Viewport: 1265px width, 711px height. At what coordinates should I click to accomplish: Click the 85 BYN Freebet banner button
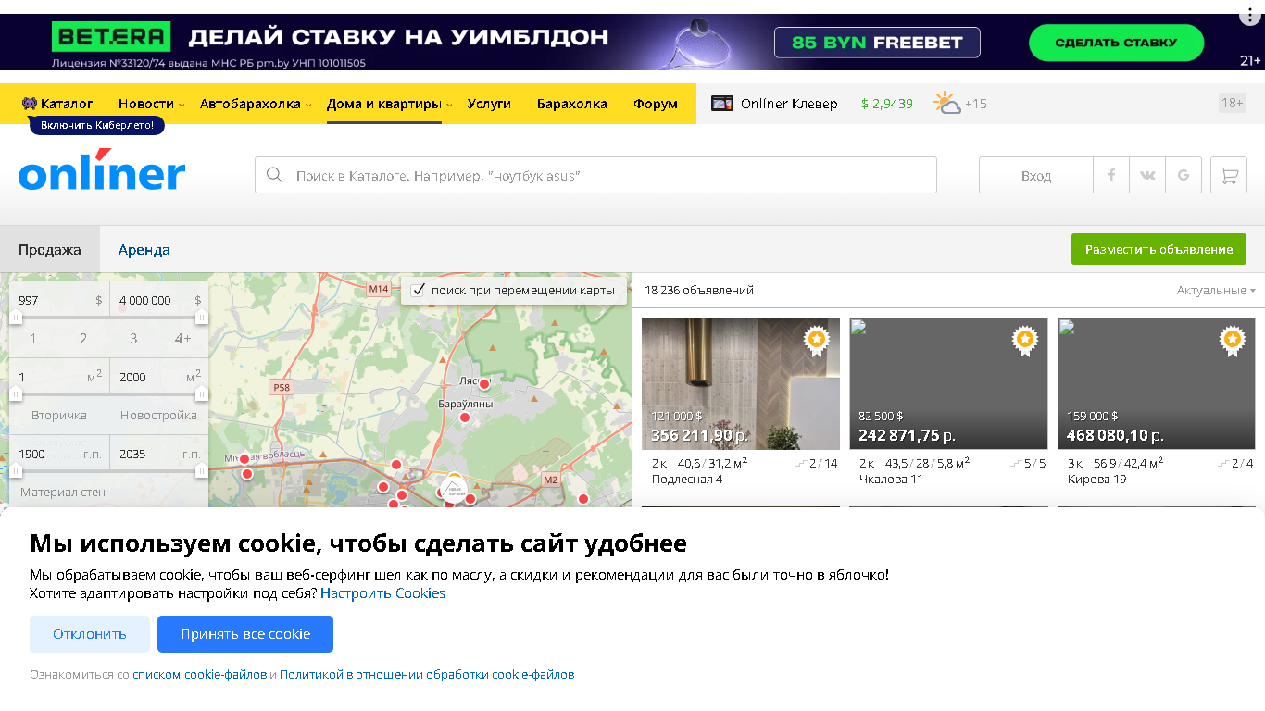click(x=877, y=43)
